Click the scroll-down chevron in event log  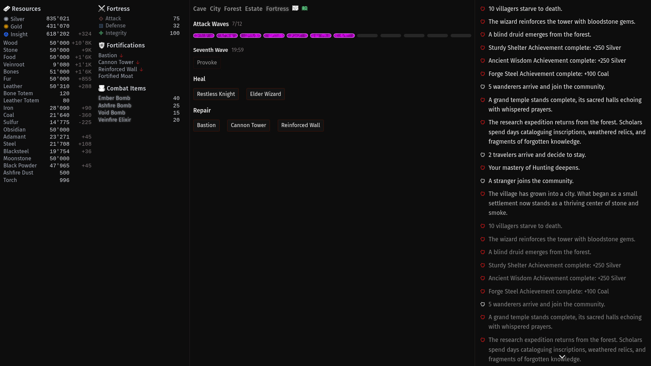pos(562,357)
